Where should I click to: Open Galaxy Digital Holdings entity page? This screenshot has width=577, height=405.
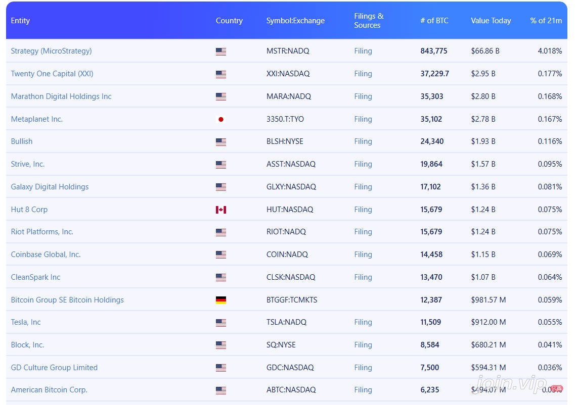click(x=50, y=187)
